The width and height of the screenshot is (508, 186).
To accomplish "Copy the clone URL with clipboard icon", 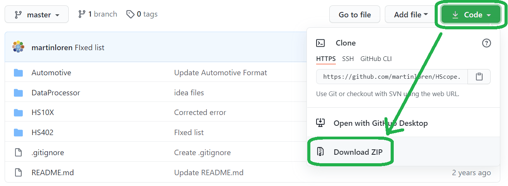I will (479, 76).
